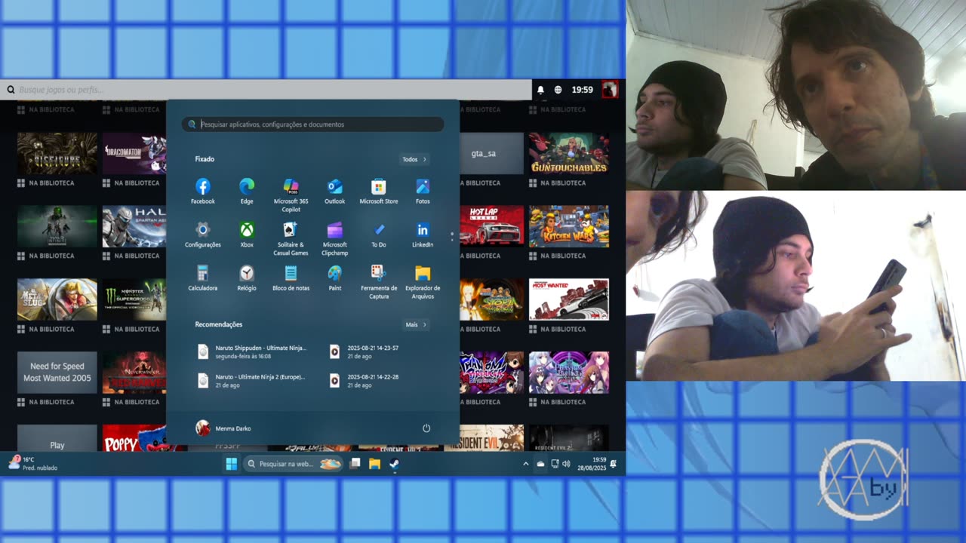Screen dimensions: 966x543
Task: Open the Relógio app
Action: click(247, 278)
